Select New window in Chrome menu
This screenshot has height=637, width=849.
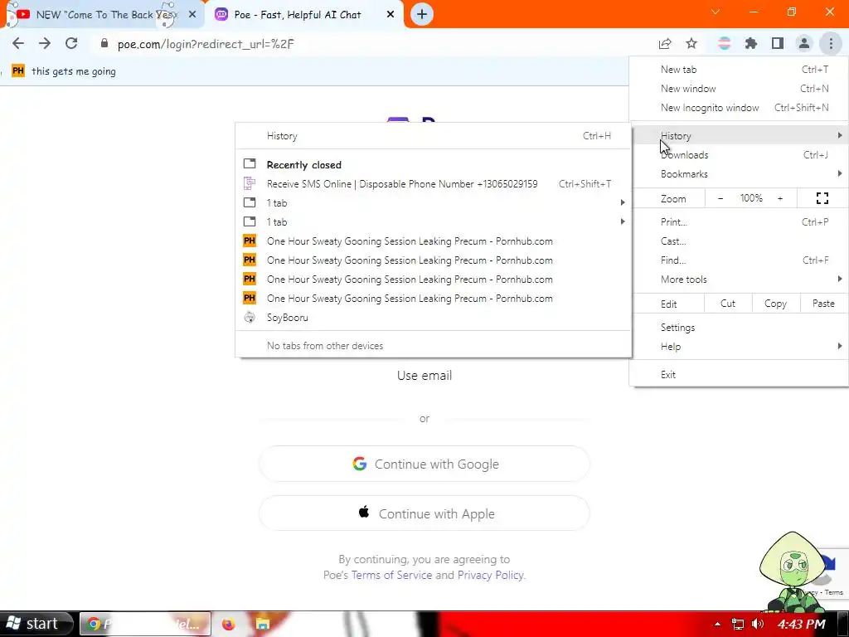[x=739, y=88]
